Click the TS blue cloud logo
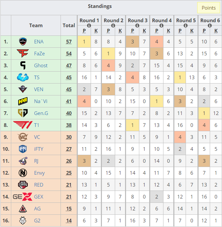 (x=23, y=77)
